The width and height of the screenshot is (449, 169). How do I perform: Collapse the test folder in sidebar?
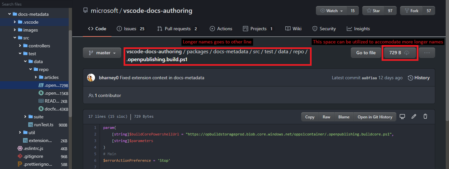tap(20, 54)
